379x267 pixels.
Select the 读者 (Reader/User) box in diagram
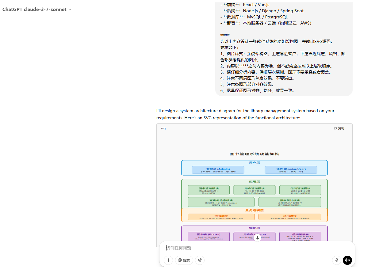point(291,170)
